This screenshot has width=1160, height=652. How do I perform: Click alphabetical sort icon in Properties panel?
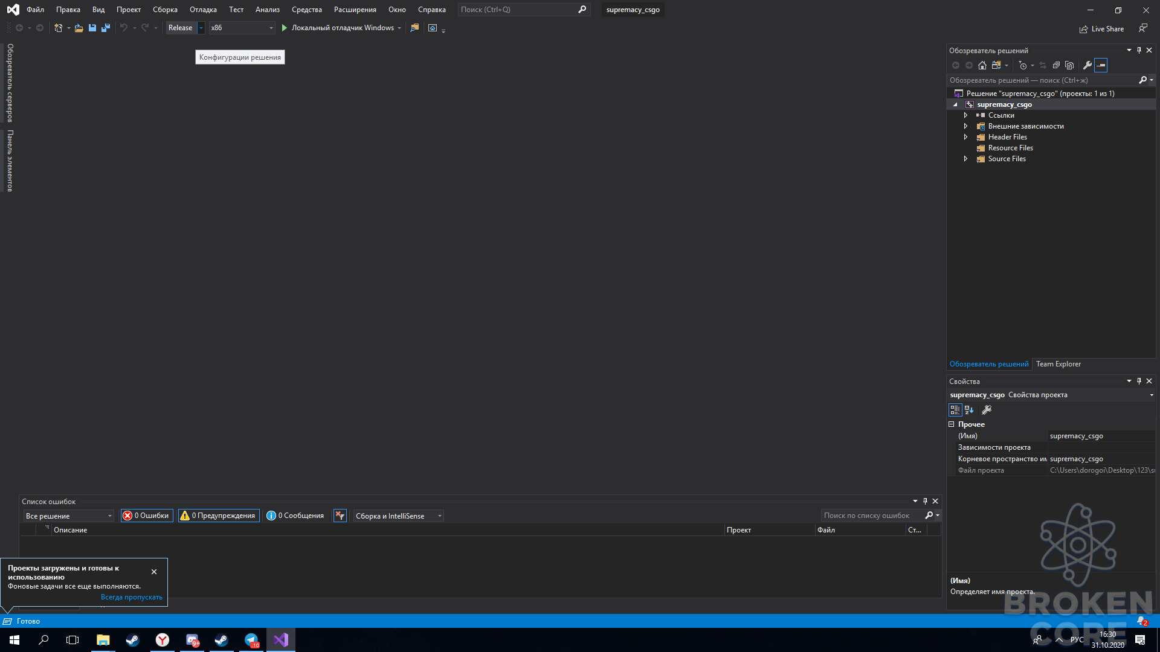coord(969,410)
